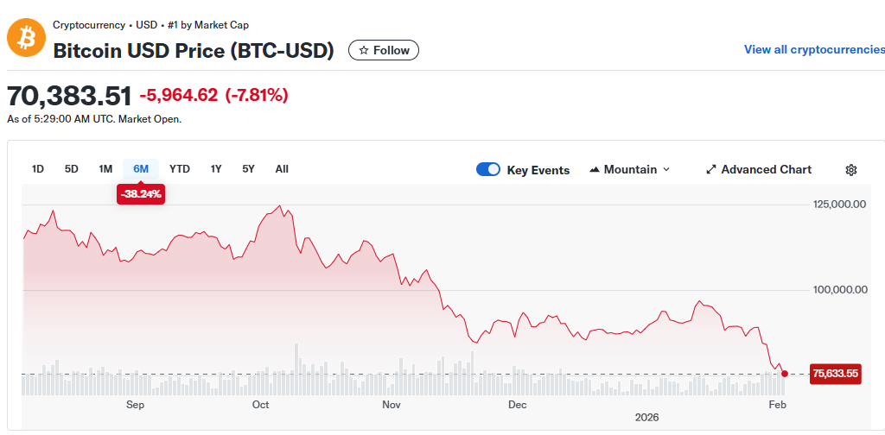The width and height of the screenshot is (885, 435).
Task: Follow Bitcoin USD with Follow button
Action: (x=384, y=51)
